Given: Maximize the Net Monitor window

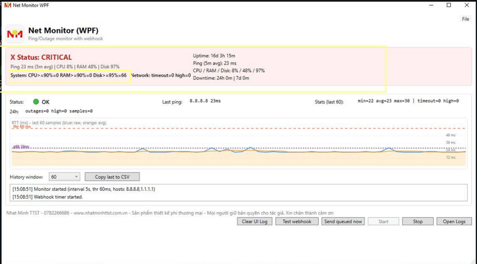Looking at the screenshot, I should pyautogui.click(x=449, y=5).
